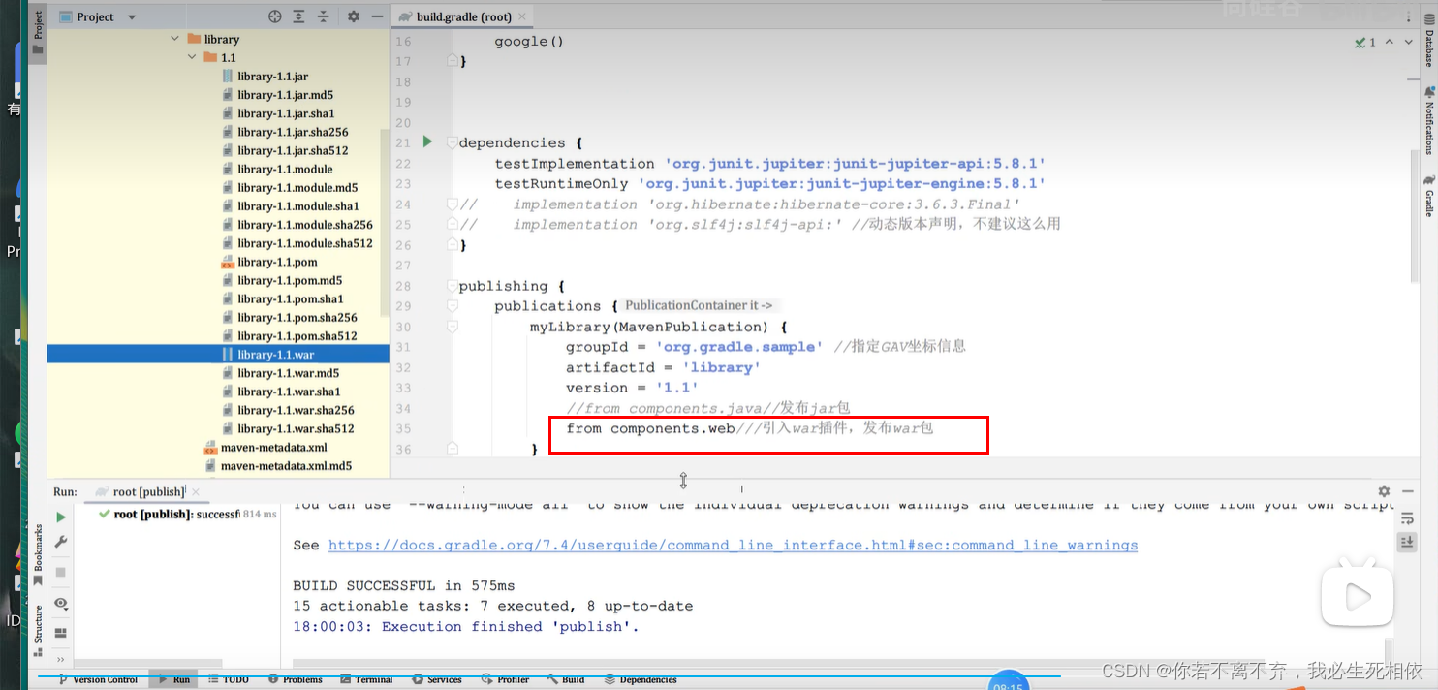Click fold end marker at line 36
This screenshot has height=690, width=1438.
tap(452, 449)
